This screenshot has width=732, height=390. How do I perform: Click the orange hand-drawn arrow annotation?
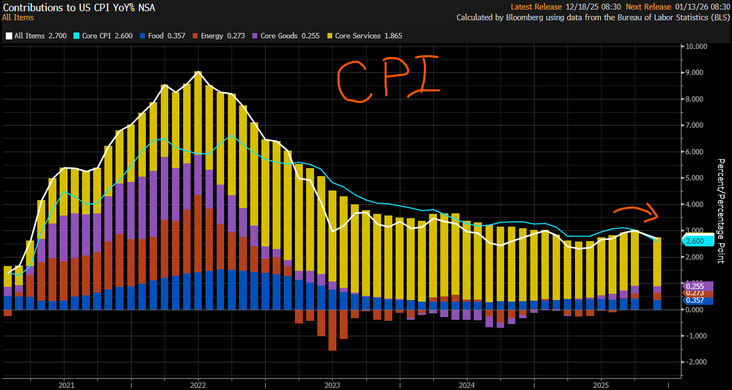637,212
